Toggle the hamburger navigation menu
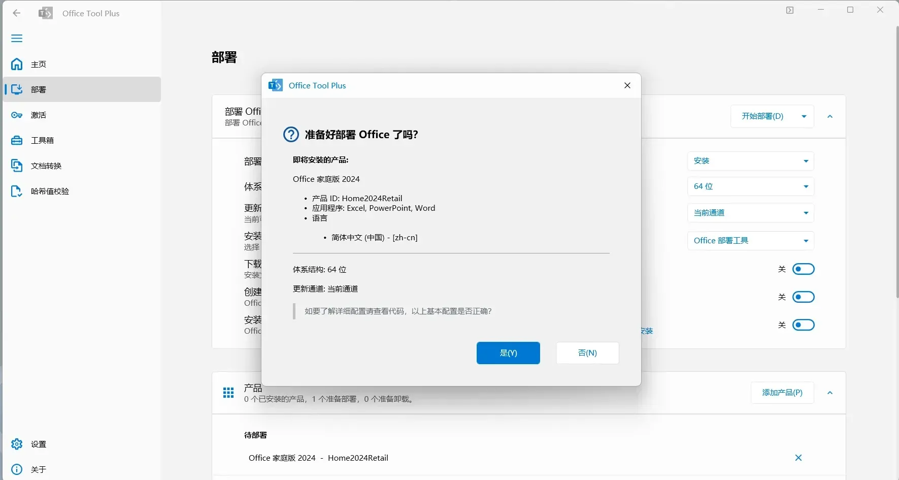 pos(17,39)
